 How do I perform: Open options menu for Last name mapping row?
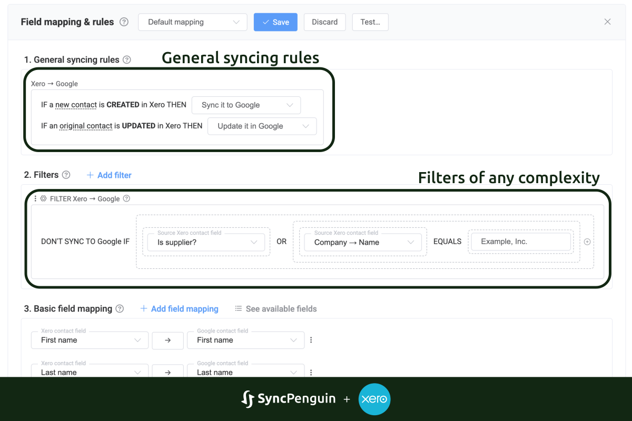pos(311,372)
